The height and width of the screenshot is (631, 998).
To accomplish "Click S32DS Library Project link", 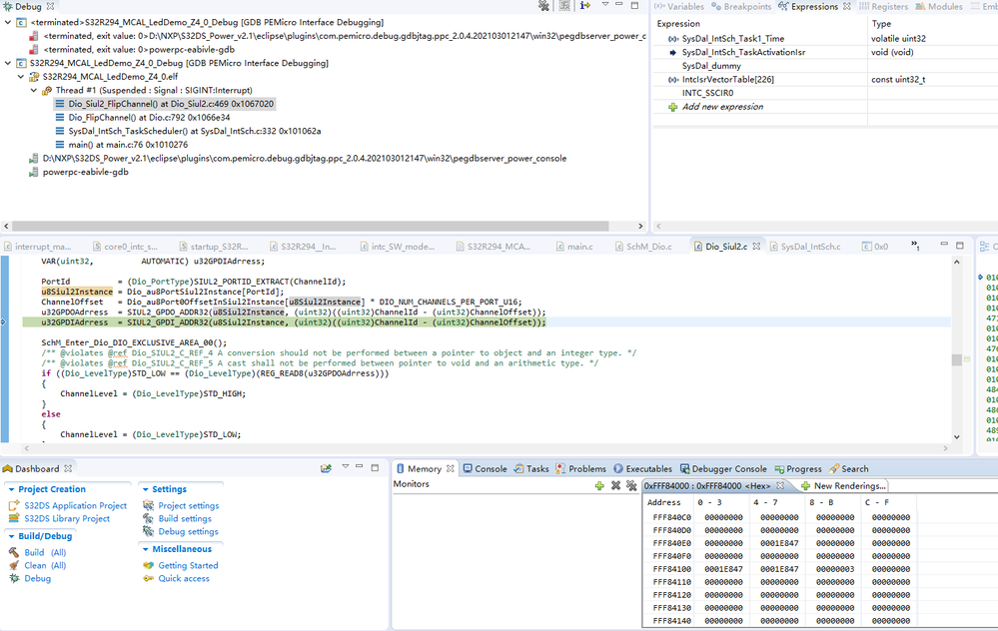I will (x=67, y=519).
